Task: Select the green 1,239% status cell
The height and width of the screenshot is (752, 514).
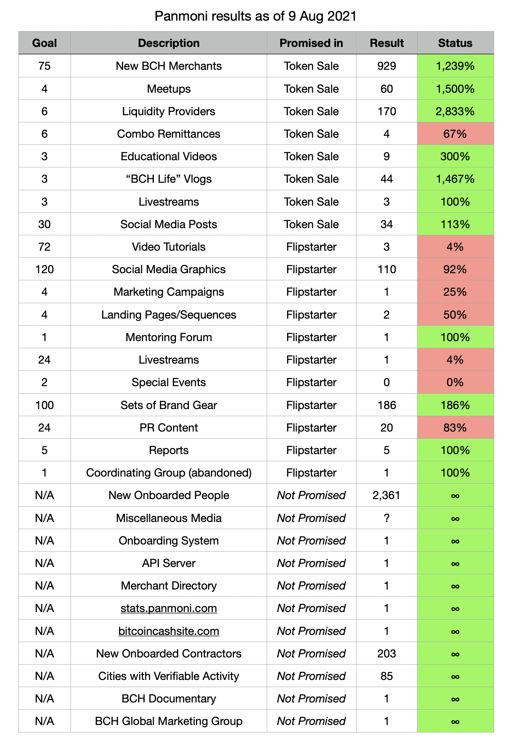Action: pos(455,66)
